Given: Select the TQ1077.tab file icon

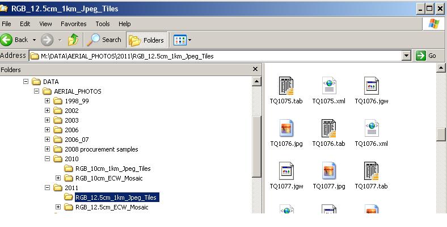Looking at the screenshot, I should (x=371, y=171).
